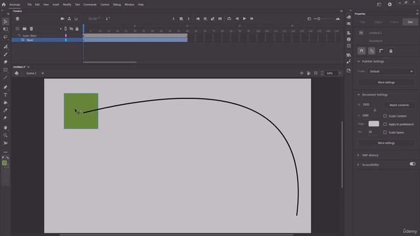This screenshot has width=420, height=236.
Task: Collapse the Document Settings section
Action: pos(359,94)
